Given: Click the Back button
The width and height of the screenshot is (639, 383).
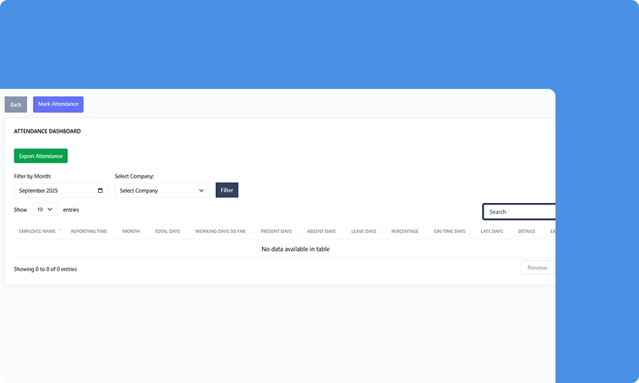Looking at the screenshot, I should click(15, 105).
